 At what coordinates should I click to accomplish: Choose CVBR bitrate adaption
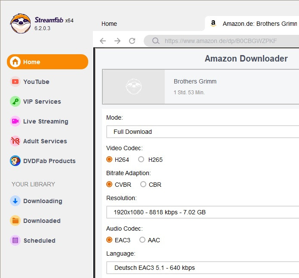(x=109, y=184)
